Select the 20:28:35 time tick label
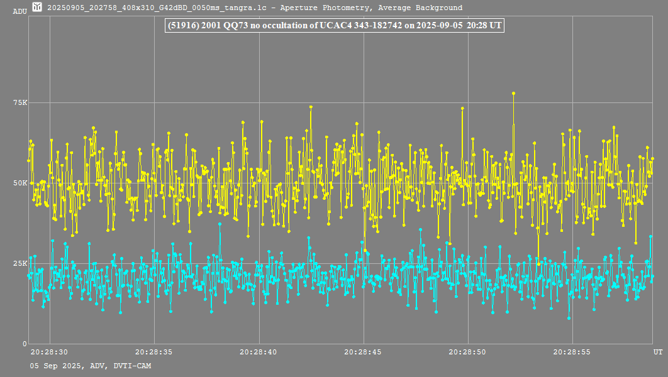This screenshot has width=668, height=377. click(154, 352)
